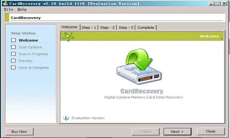Click the Buy Now button
230x138 pixels.
19,131
